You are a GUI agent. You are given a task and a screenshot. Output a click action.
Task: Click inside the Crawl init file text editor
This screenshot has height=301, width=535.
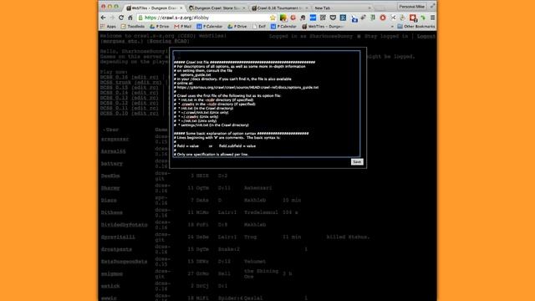point(266,104)
